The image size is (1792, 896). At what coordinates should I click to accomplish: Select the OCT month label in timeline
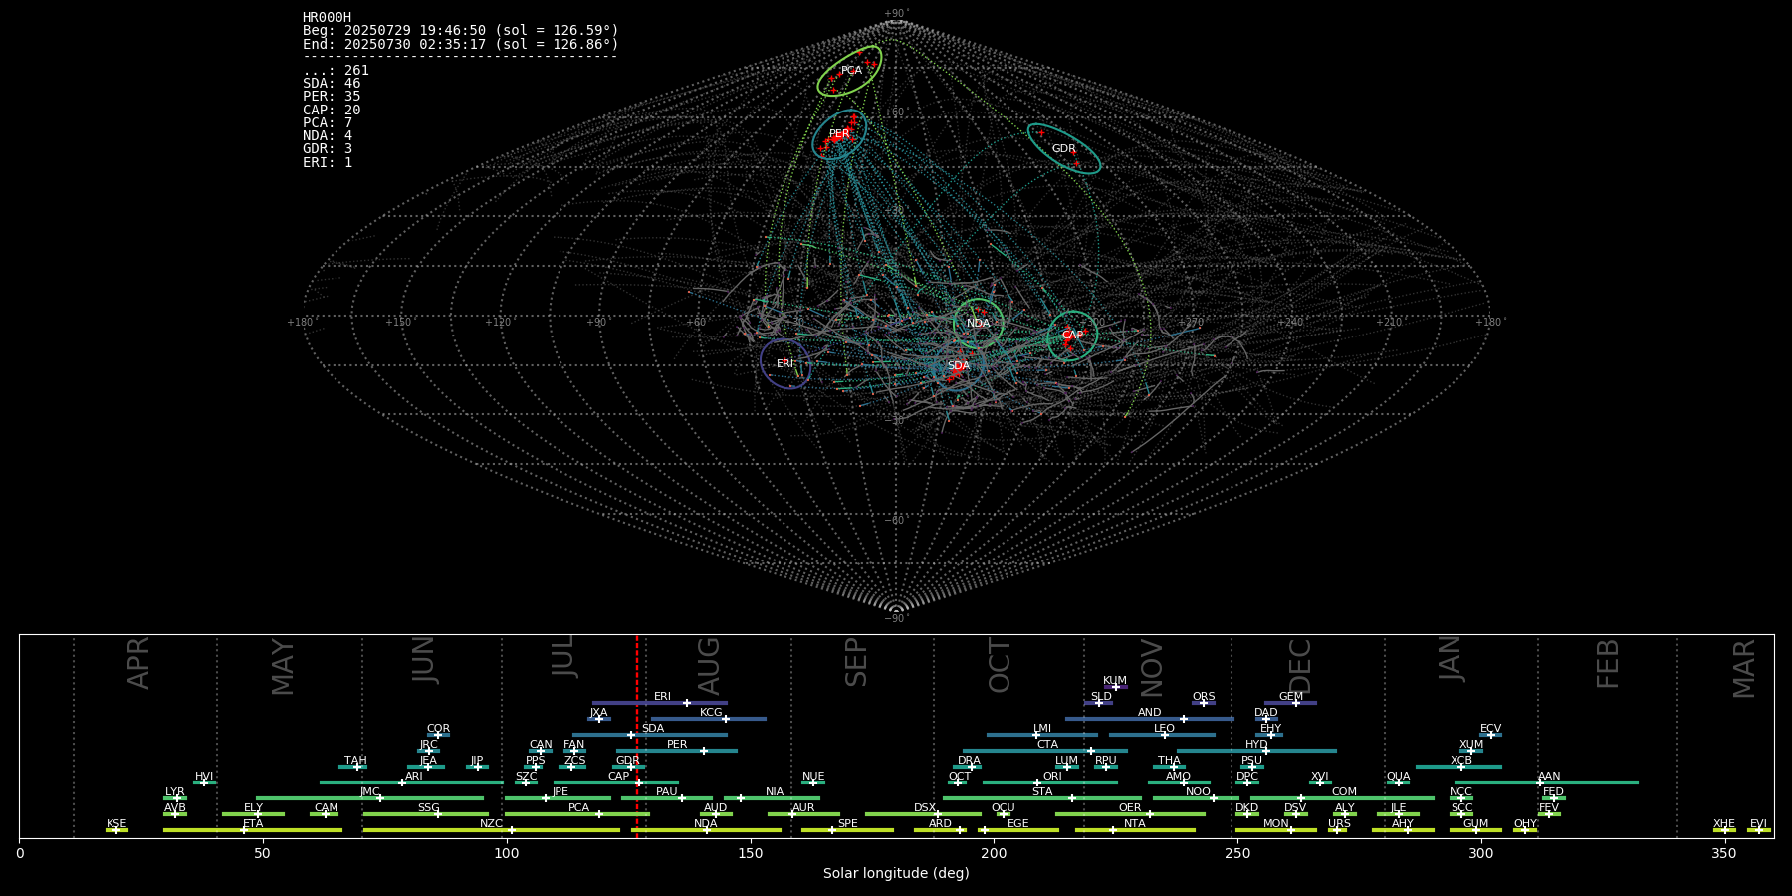1000,666
